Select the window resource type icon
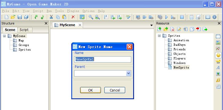 point(218,36)
